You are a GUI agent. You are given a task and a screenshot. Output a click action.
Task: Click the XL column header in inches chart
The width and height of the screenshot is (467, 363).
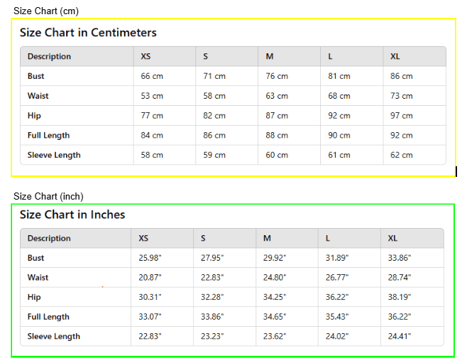click(x=392, y=238)
